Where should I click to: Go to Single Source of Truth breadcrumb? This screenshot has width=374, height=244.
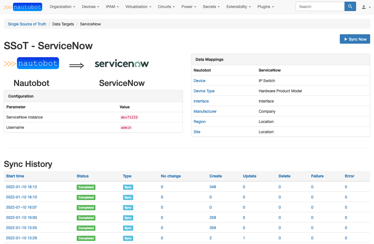click(27, 24)
